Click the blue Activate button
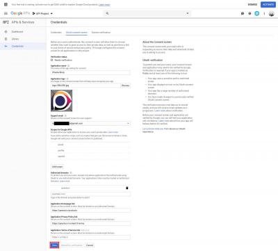278x251 pixels. pos(268,4)
